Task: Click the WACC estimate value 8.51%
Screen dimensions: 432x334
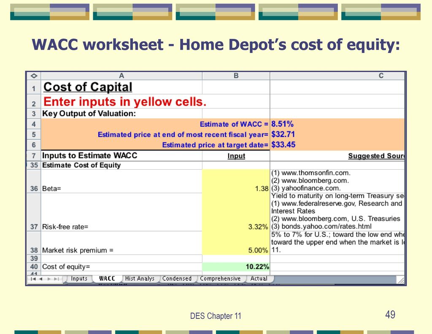Action: click(x=282, y=124)
